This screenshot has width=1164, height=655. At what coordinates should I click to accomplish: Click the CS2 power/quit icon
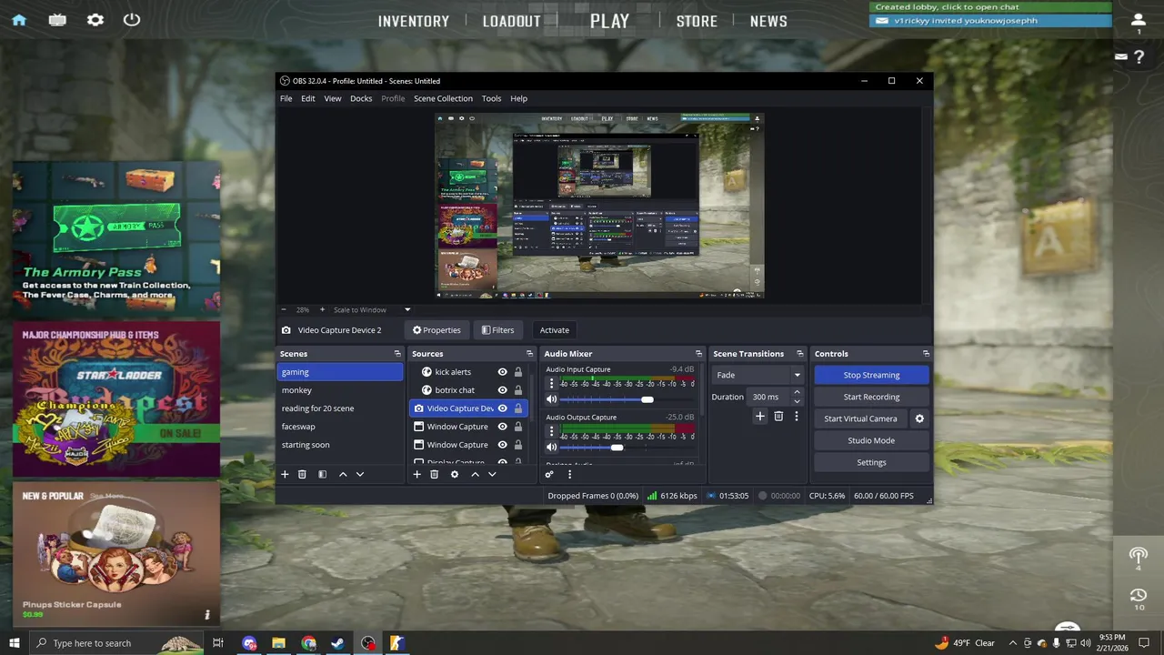click(132, 19)
